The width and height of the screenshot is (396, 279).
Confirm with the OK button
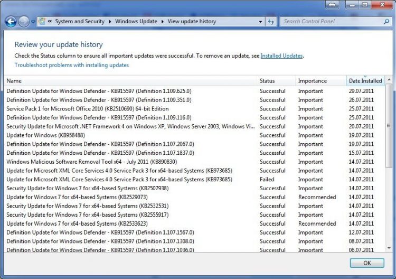[x=367, y=263]
